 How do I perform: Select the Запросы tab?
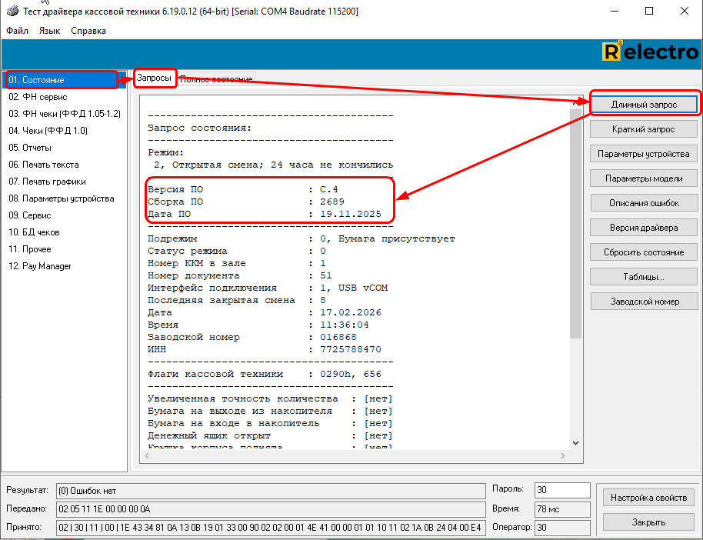pos(154,78)
